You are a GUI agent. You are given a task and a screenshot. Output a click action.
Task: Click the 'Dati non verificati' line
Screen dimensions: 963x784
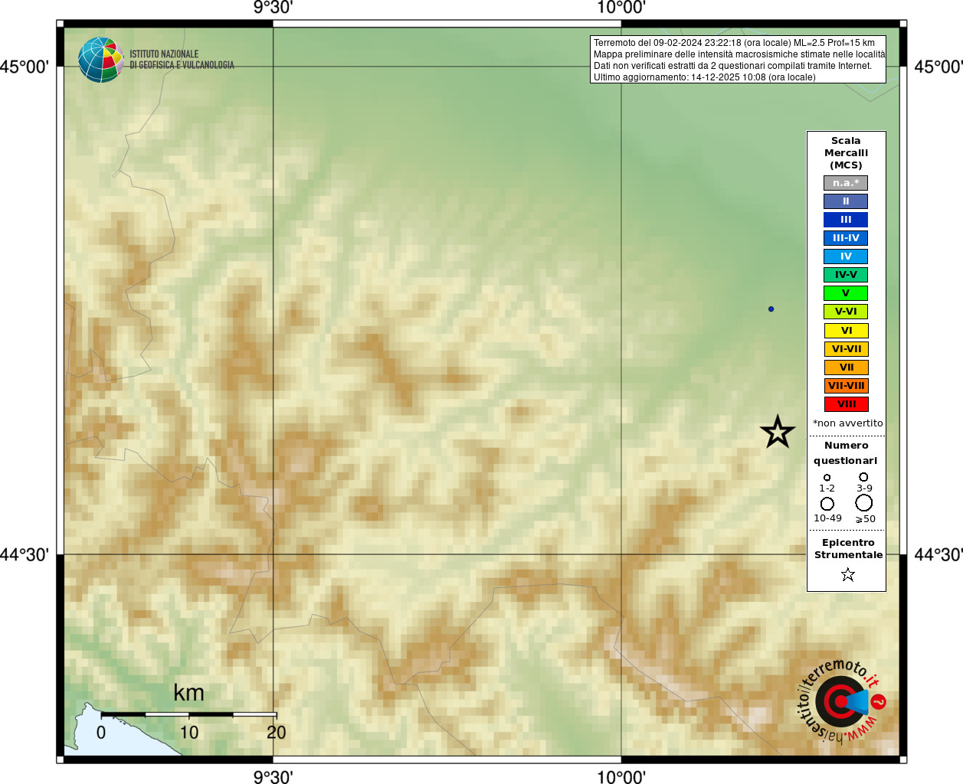click(732, 66)
